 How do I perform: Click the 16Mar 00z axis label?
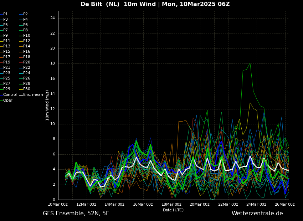coord(143,204)
